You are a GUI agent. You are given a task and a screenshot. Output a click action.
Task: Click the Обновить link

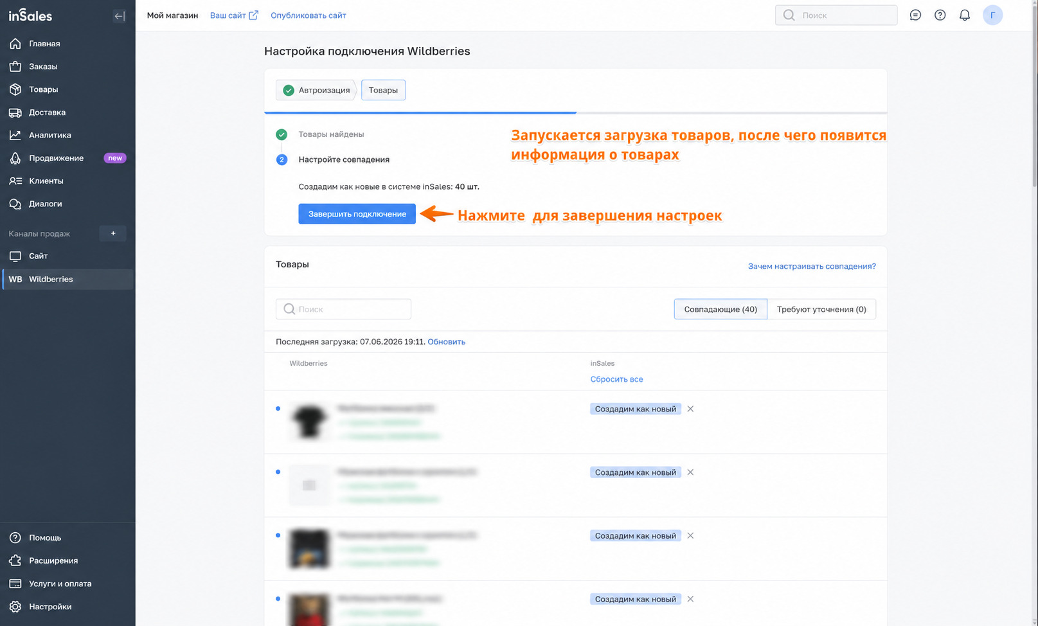(x=446, y=342)
